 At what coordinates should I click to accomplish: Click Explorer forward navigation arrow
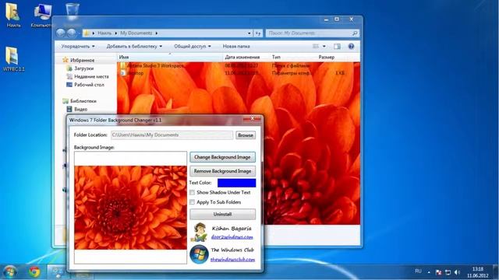coord(71,33)
